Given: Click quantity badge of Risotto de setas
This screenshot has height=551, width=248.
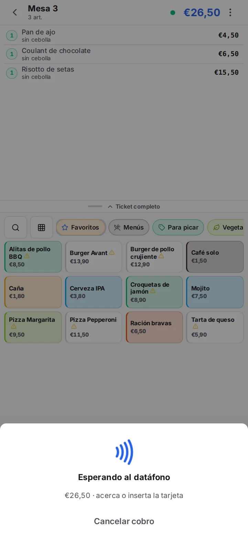Looking at the screenshot, I should pyautogui.click(x=12, y=73).
